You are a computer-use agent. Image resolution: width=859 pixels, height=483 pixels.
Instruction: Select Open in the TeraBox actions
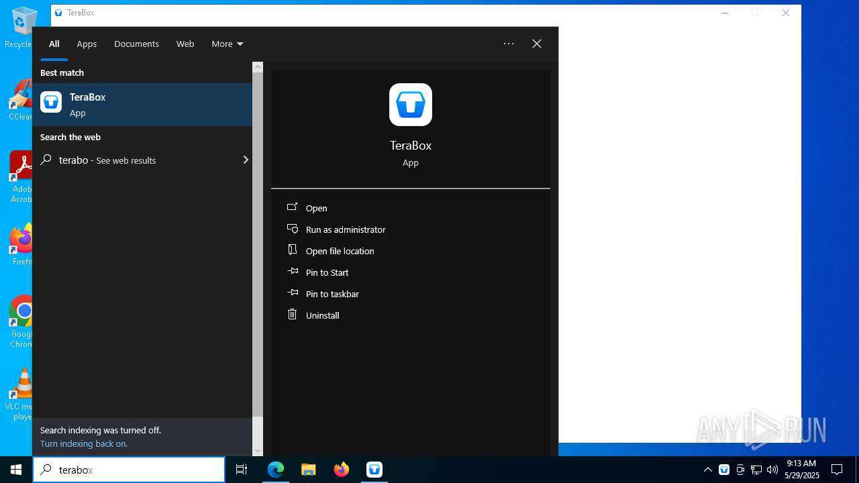pos(317,208)
